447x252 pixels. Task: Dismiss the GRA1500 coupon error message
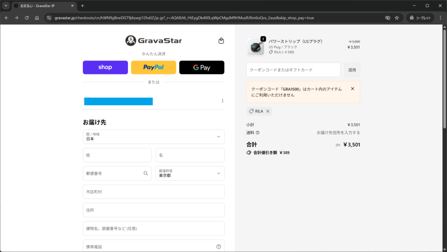352,88
